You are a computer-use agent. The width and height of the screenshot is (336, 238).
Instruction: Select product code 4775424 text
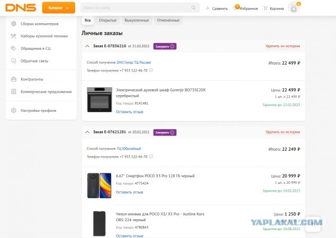pyautogui.click(x=141, y=183)
